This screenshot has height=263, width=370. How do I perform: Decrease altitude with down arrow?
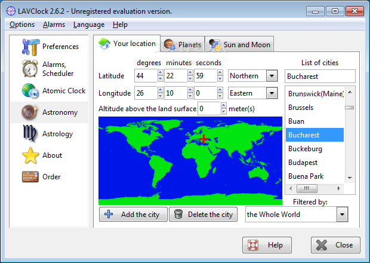pyautogui.click(x=224, y=112)
